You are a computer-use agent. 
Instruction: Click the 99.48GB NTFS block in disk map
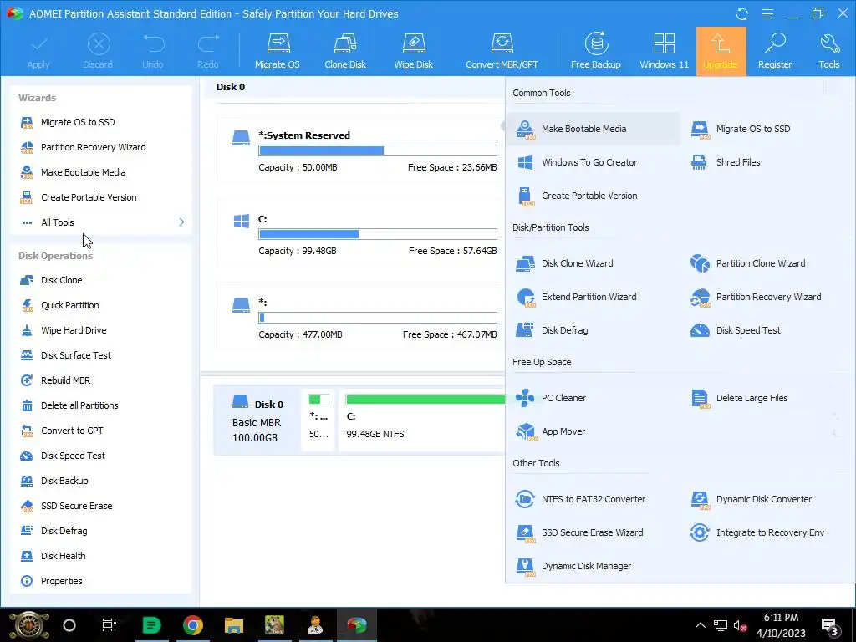pos(422,420)
